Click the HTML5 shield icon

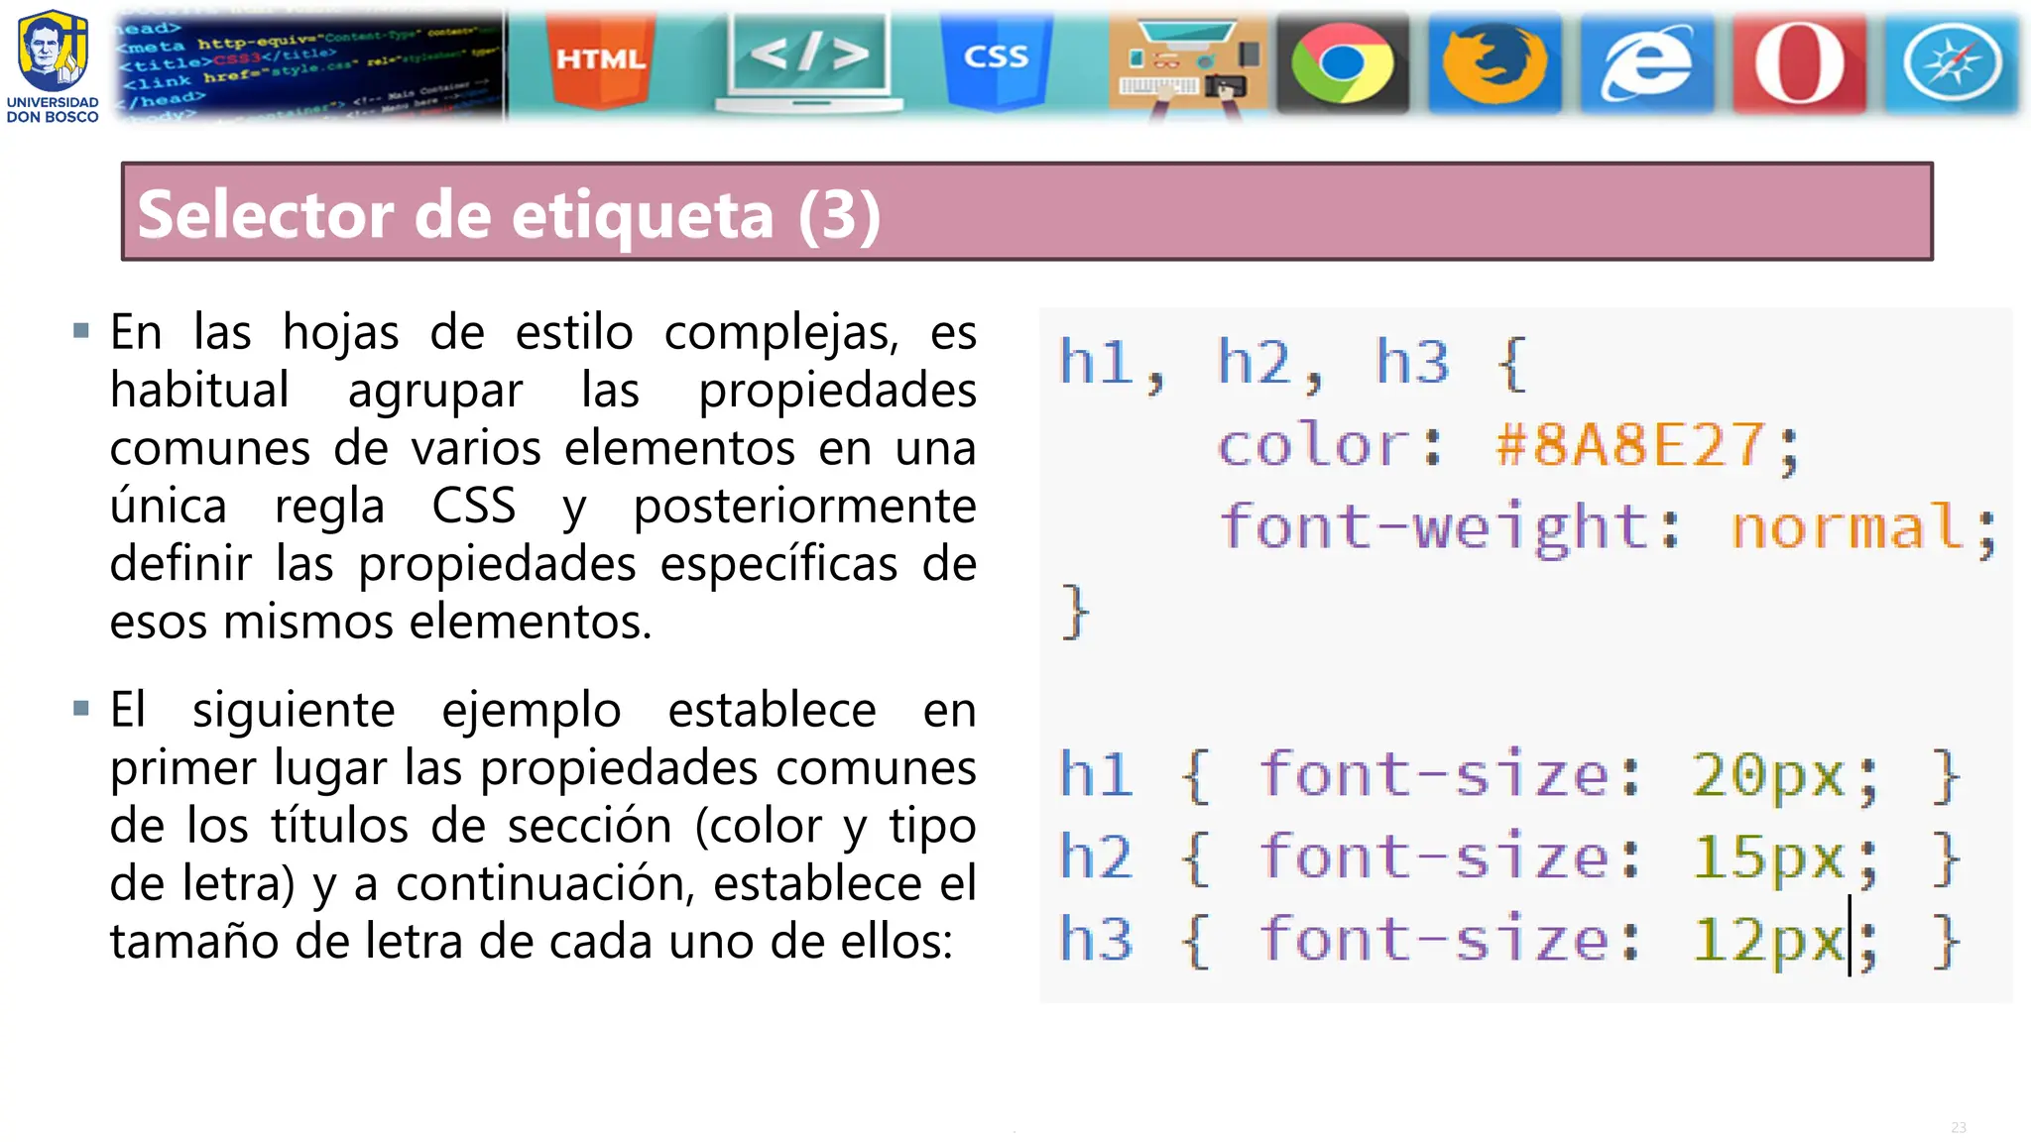[x=601, y=59]
